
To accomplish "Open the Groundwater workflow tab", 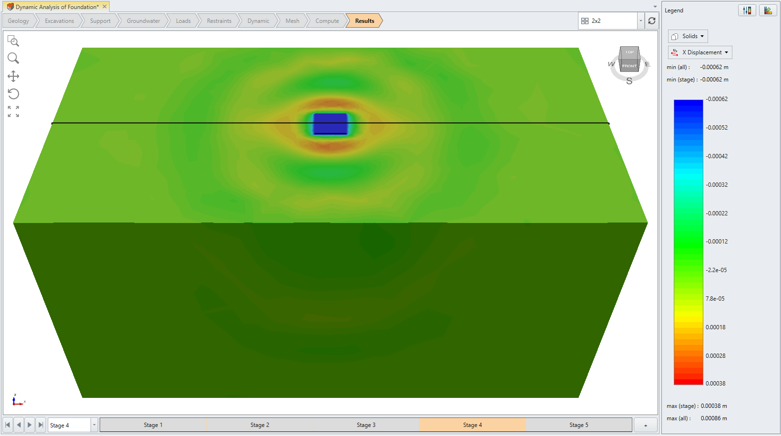I will coord(143,21).
